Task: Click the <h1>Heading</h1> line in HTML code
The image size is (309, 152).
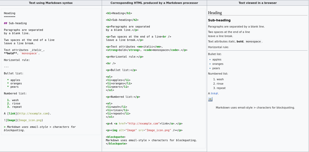Action: [x=119, y=13]
